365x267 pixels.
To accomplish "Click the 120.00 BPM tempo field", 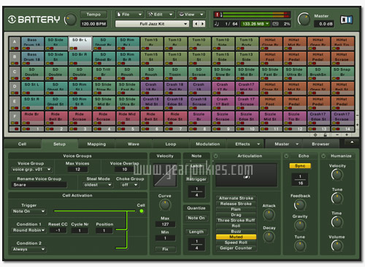I will [93, 23].
